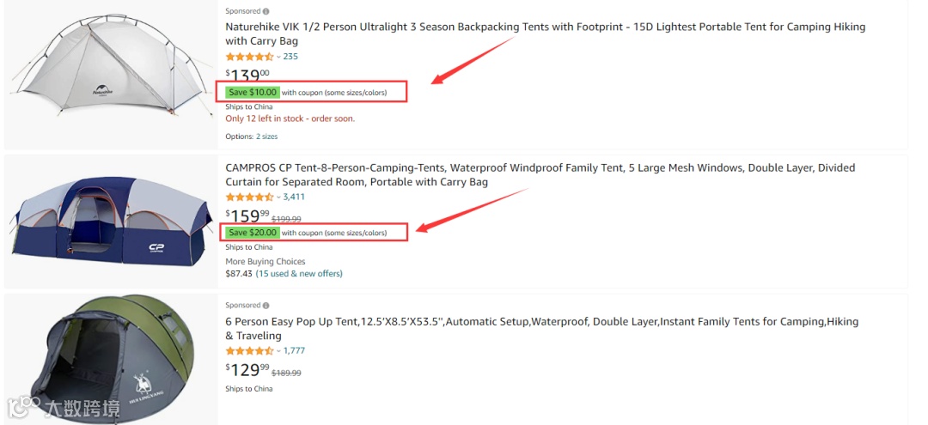Open the 6 Person Easy Pop Up Tent title
Screen dimensions: 928x425
541,328
